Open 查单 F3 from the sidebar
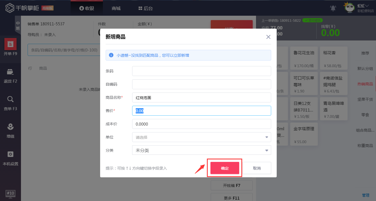The height and width of the screenshot is (201, 376). 10,103
